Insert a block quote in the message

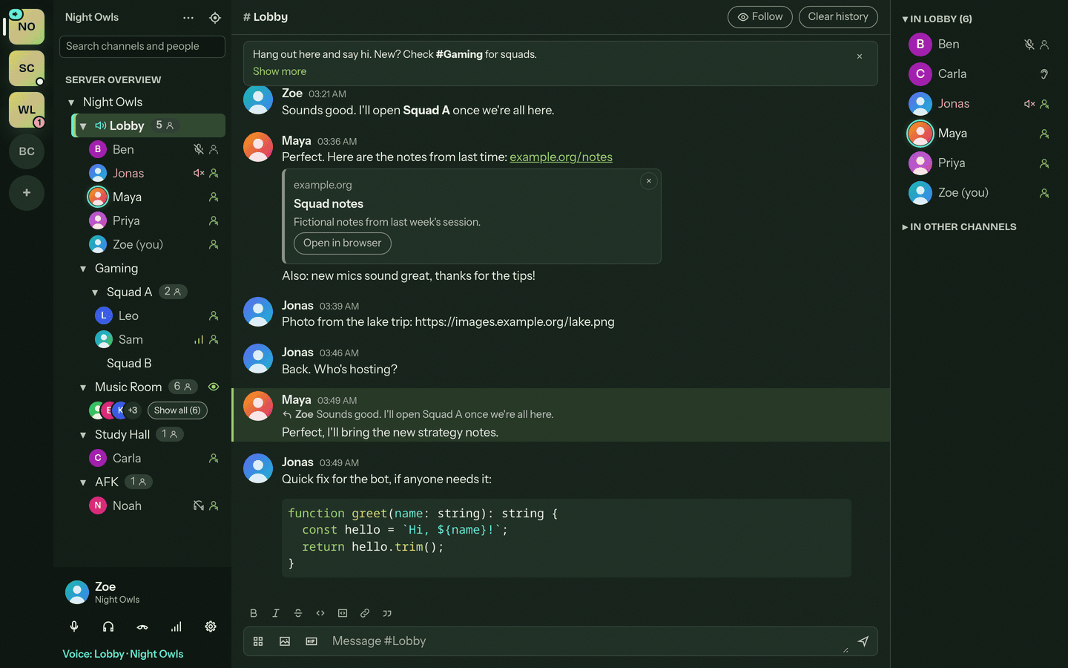point(387,613)
